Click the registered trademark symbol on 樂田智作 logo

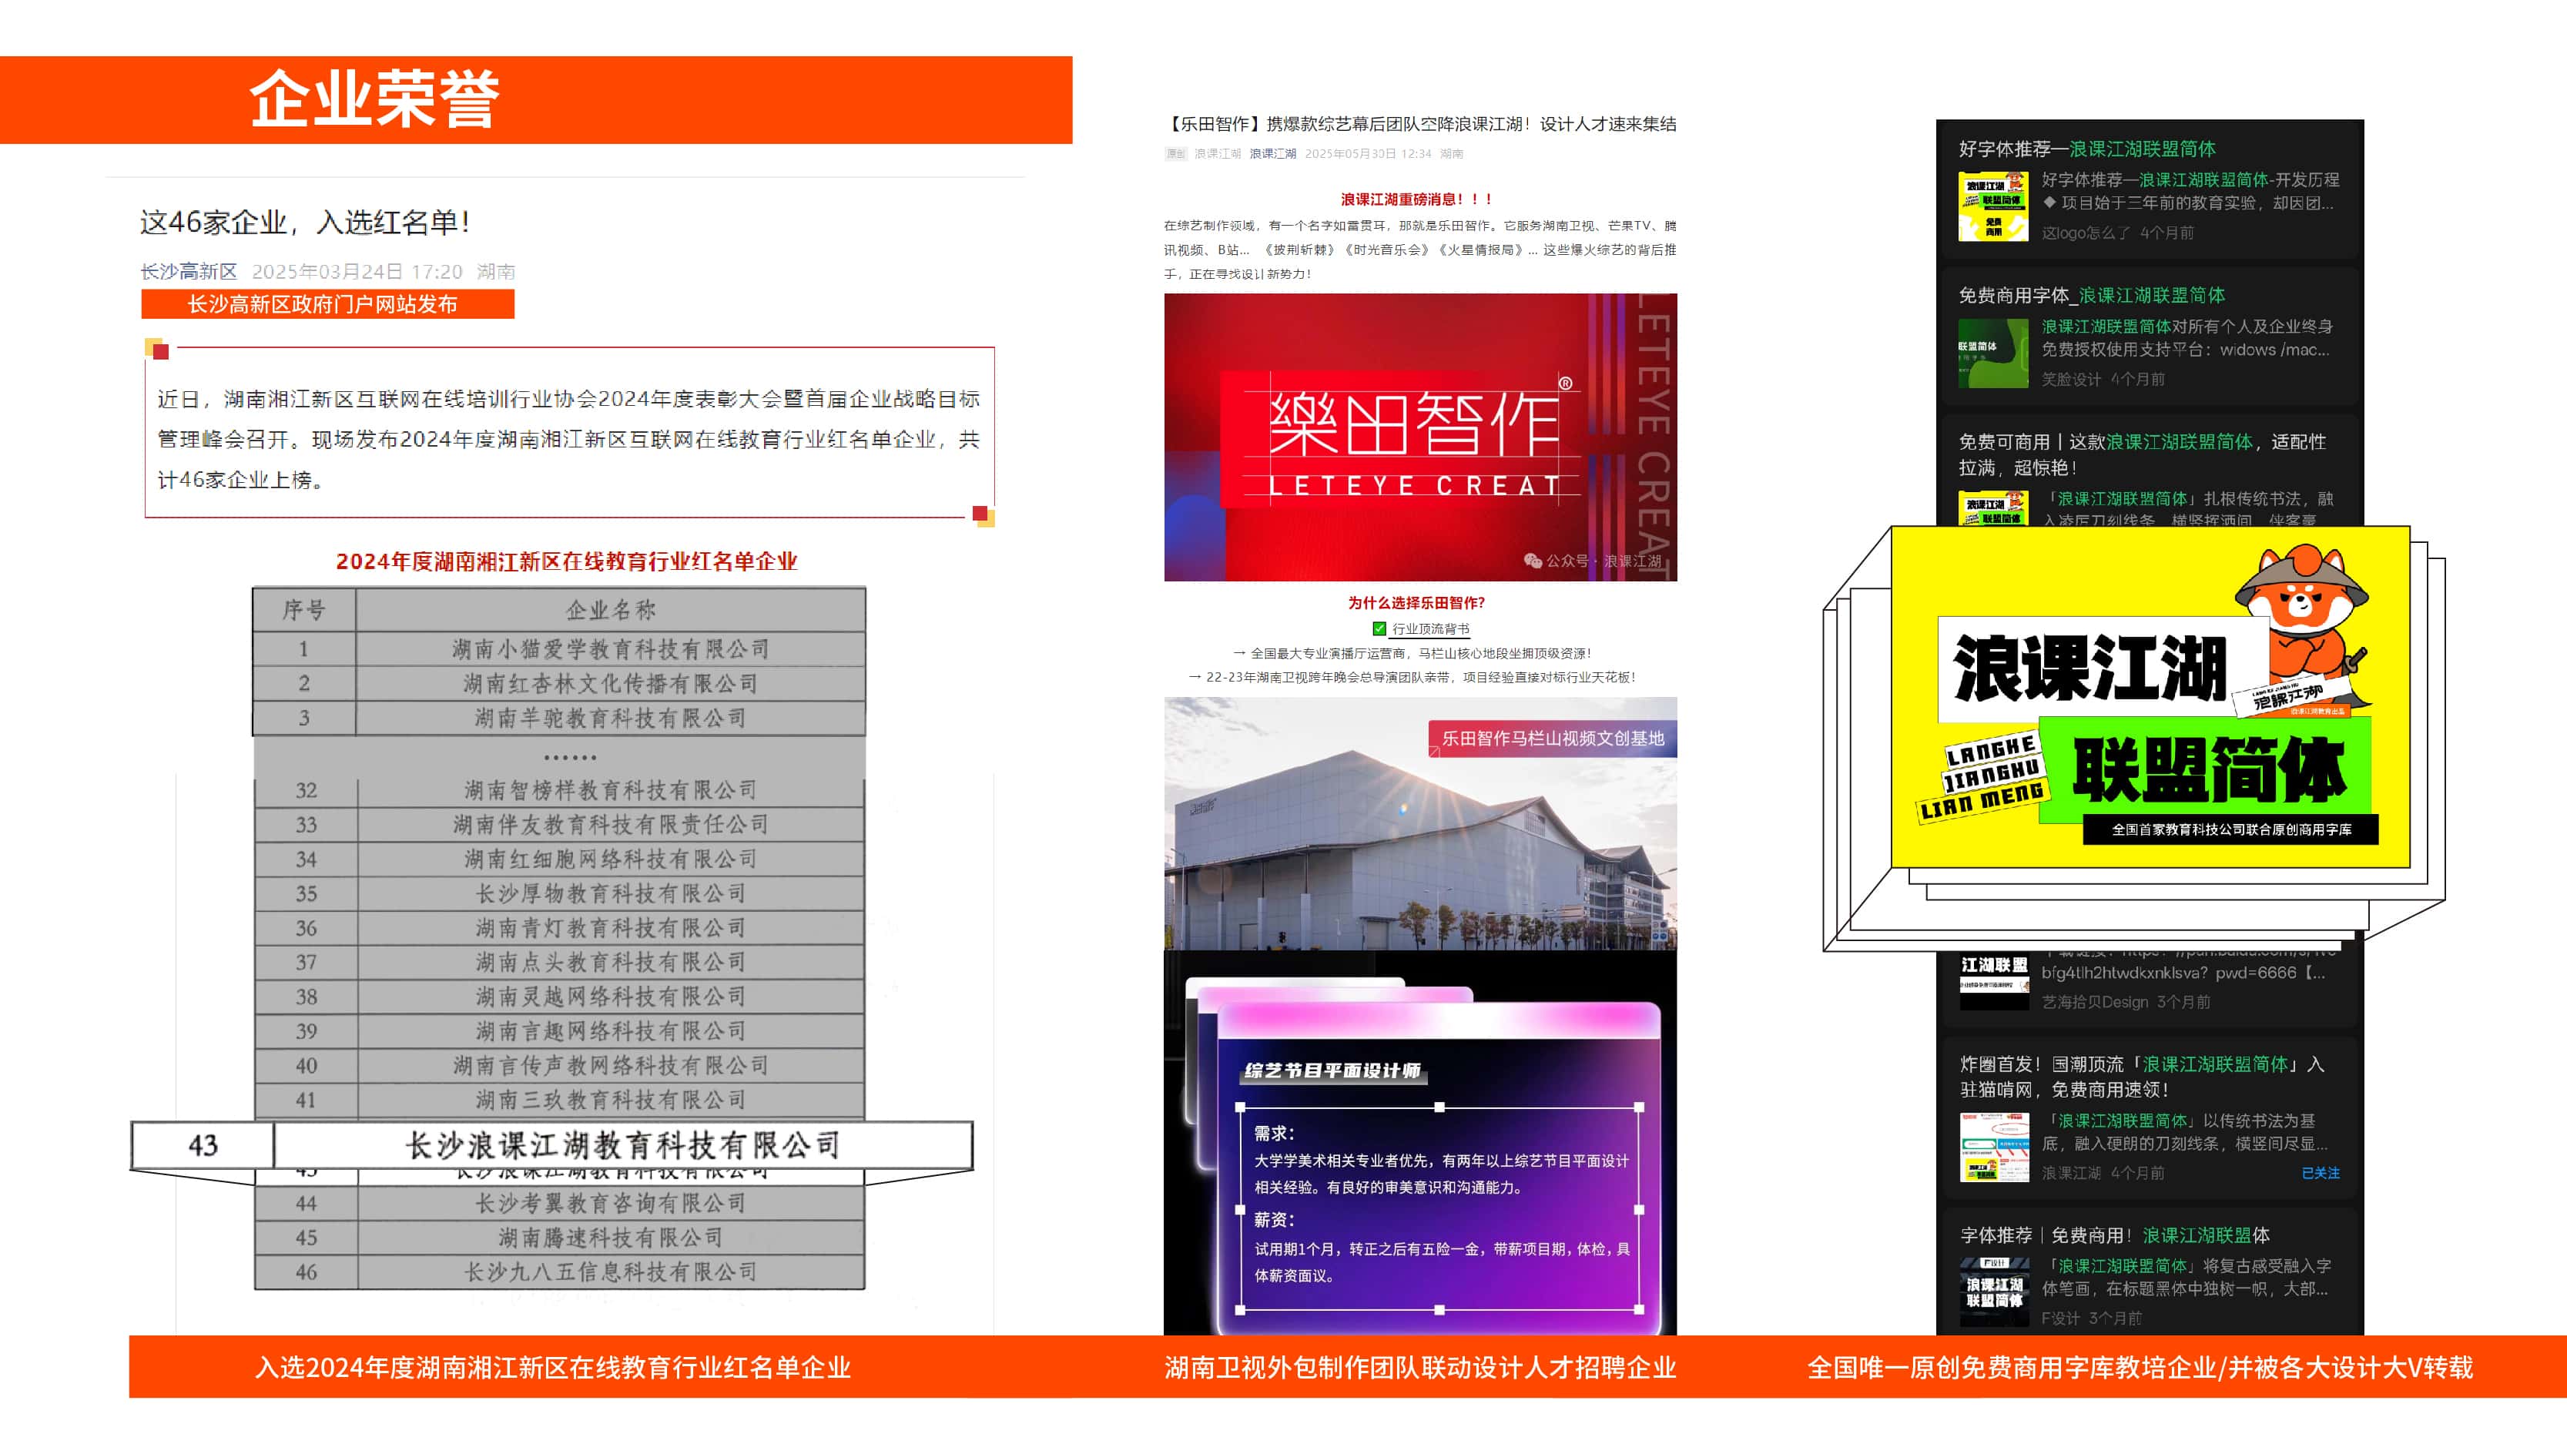[x=1564, y=384]
